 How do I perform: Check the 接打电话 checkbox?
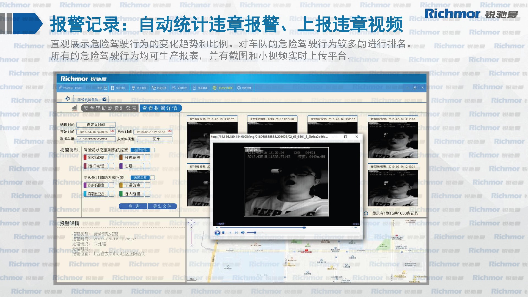111,166
